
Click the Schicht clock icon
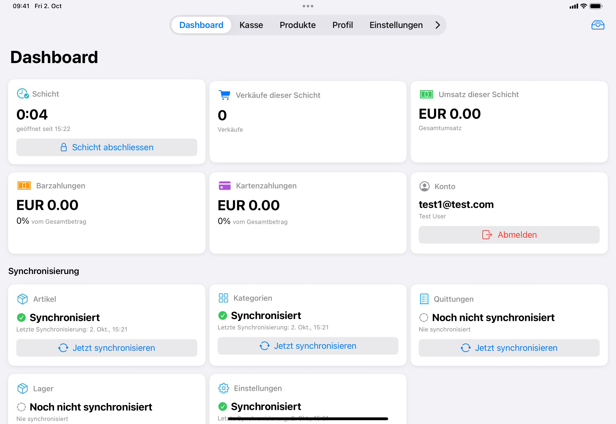tap(23, 94)
